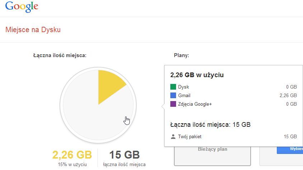This screenshot has height=170, width=303.
Task: Select the Bieżący plan box
Action: pos(212,156)
